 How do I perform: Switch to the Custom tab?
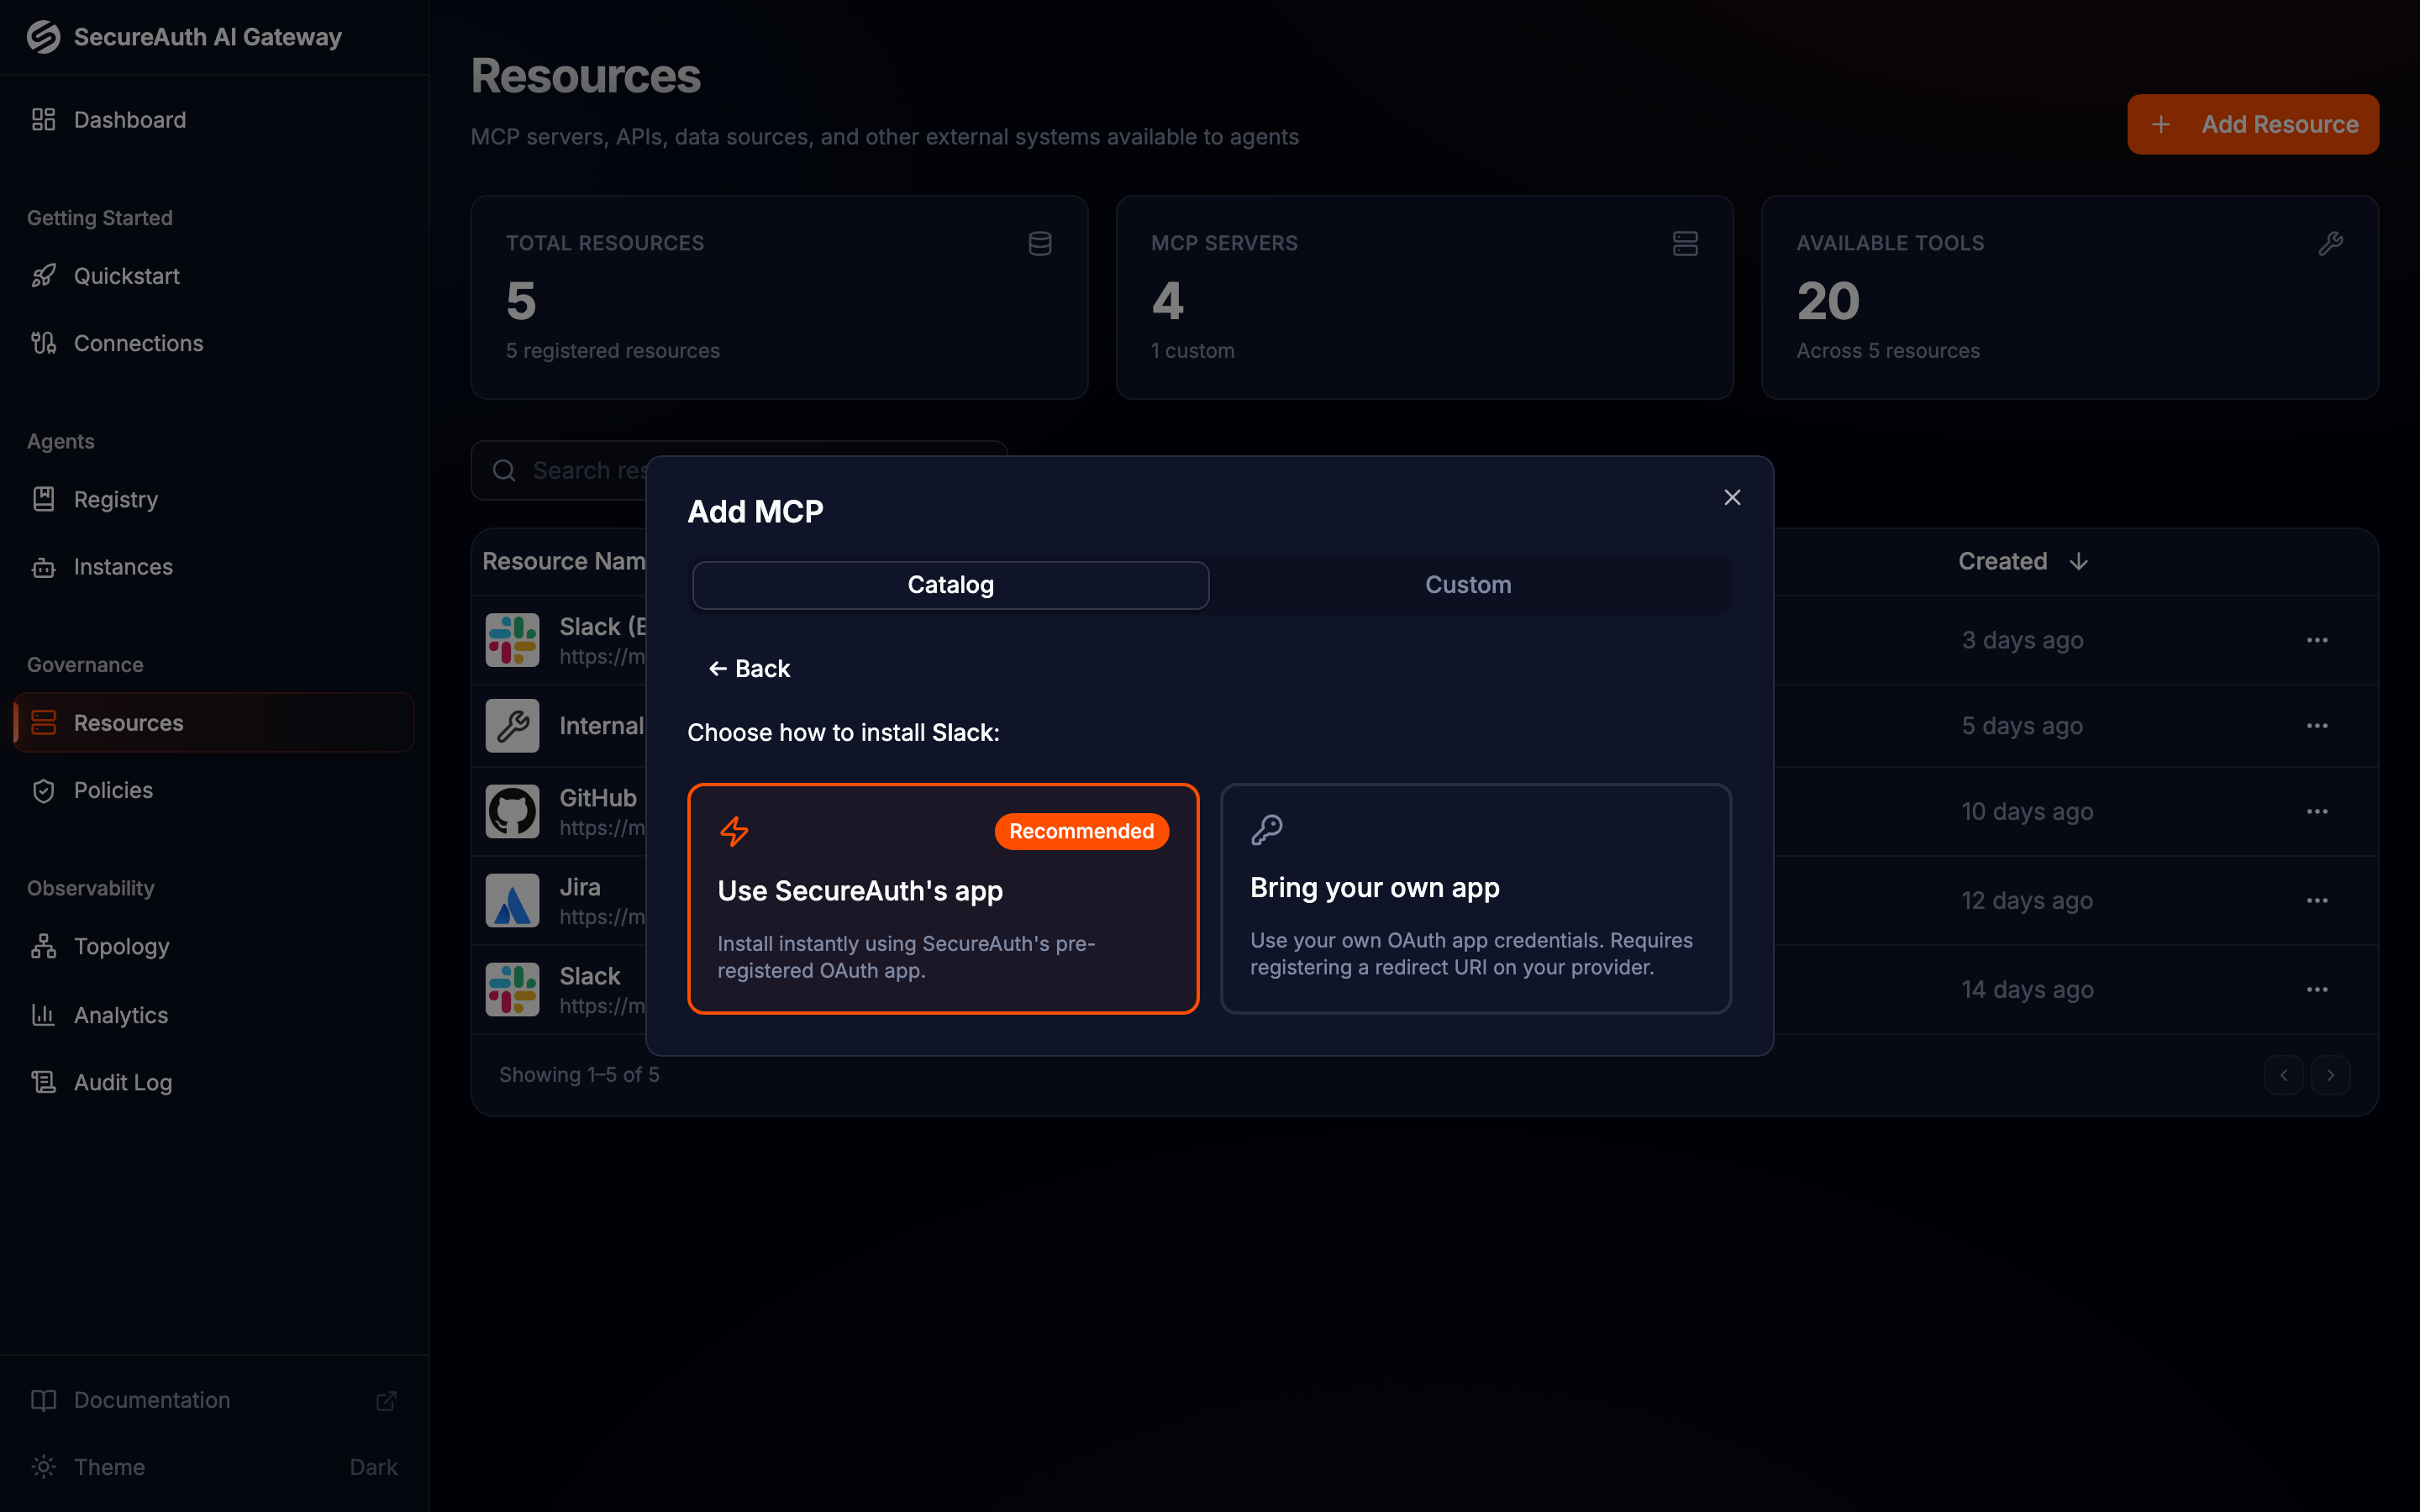click(1468, 585)
